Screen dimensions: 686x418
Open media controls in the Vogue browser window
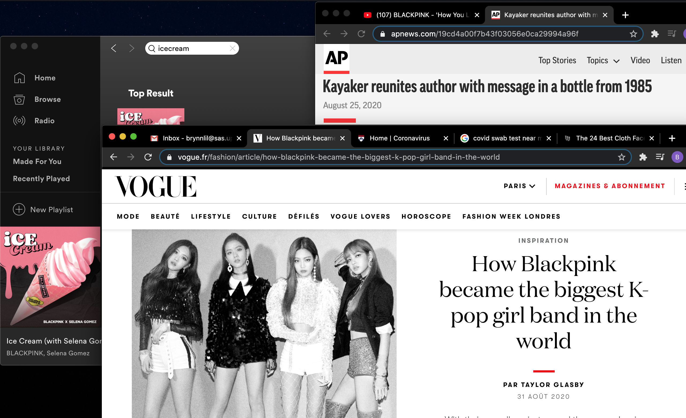(x=660, y=157)
